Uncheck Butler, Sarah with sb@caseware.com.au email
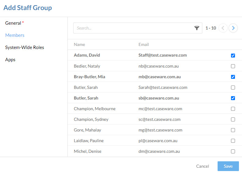 pyautogui.click(x=233, y=98)
